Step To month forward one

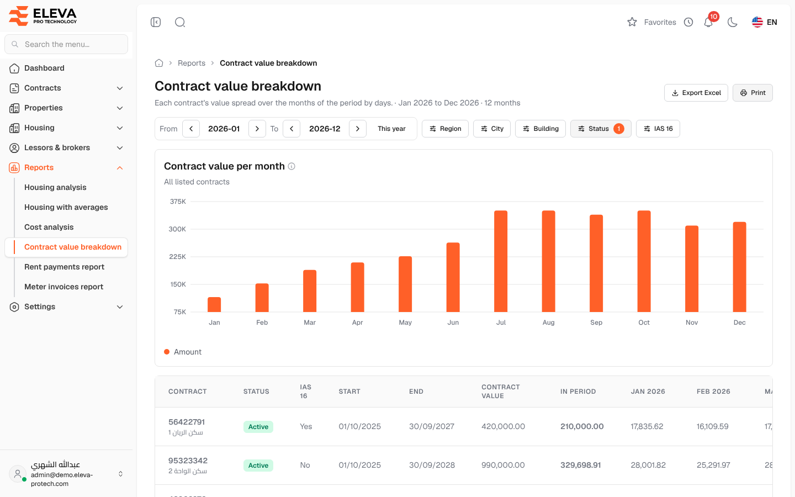(358, 129)
